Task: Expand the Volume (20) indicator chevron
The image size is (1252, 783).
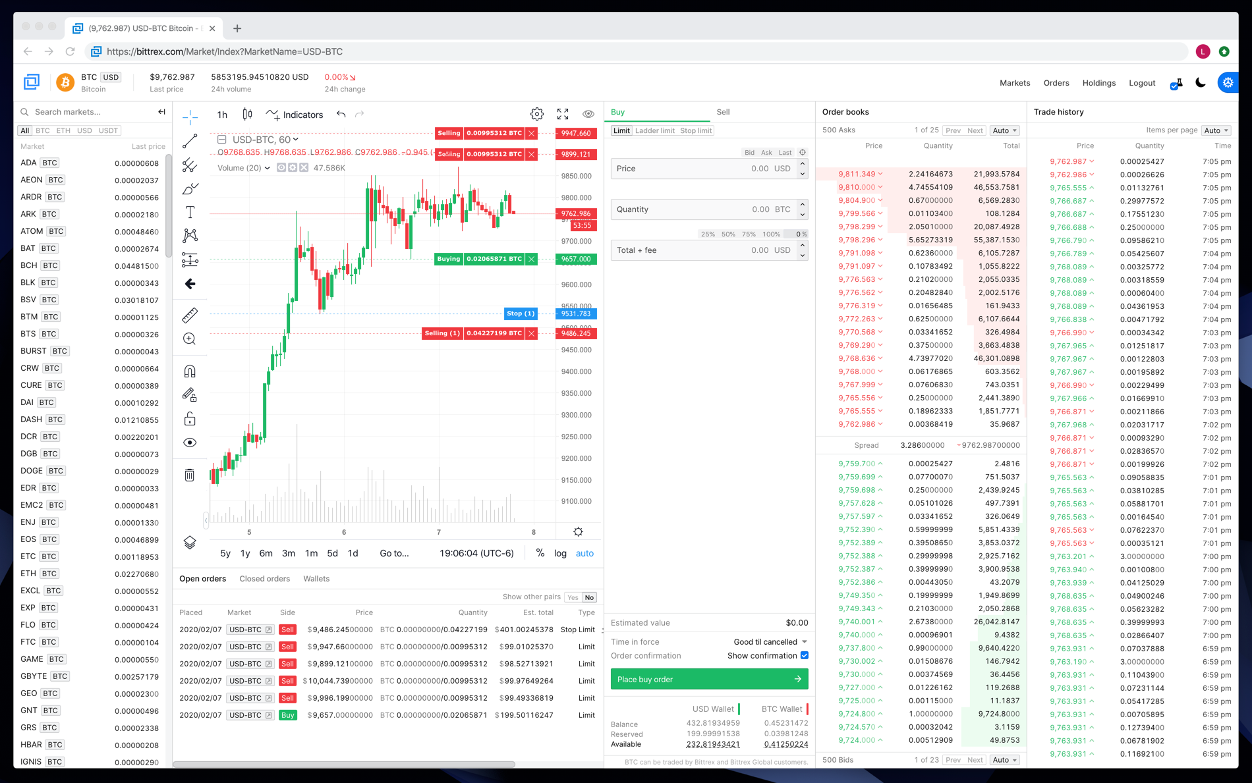Action: [267, 168]
